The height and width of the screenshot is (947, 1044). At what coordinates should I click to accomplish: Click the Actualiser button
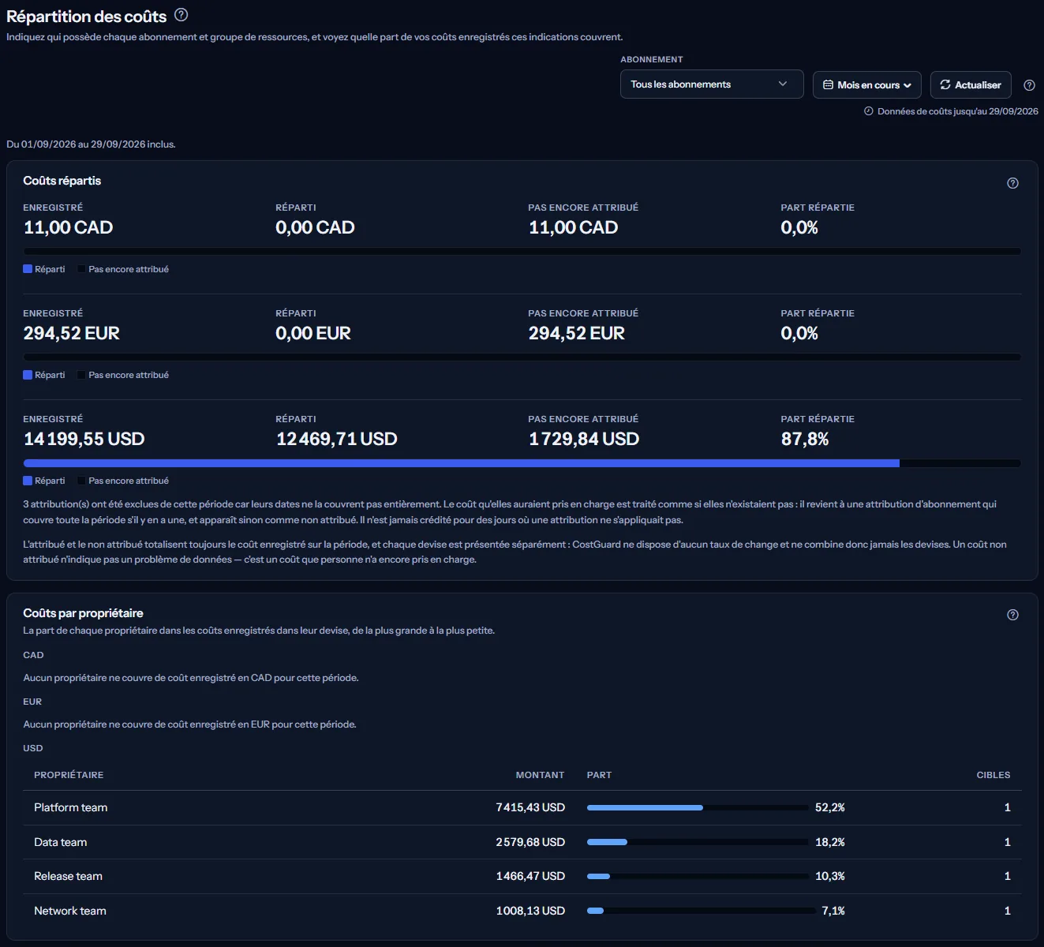tap(971, 84)
